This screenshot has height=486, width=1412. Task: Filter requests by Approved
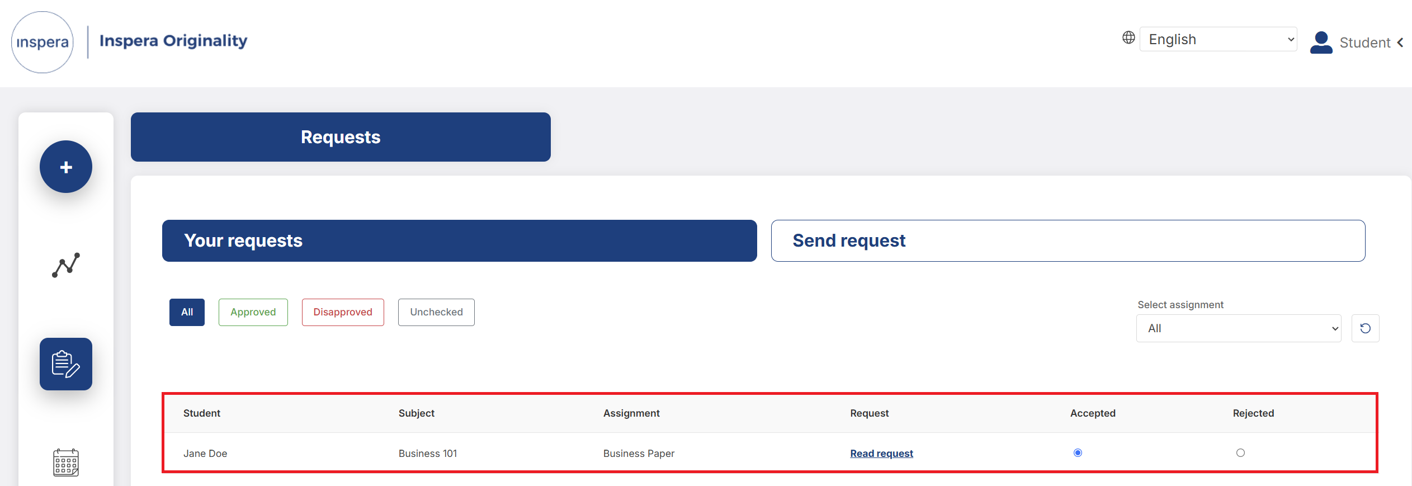253,312
